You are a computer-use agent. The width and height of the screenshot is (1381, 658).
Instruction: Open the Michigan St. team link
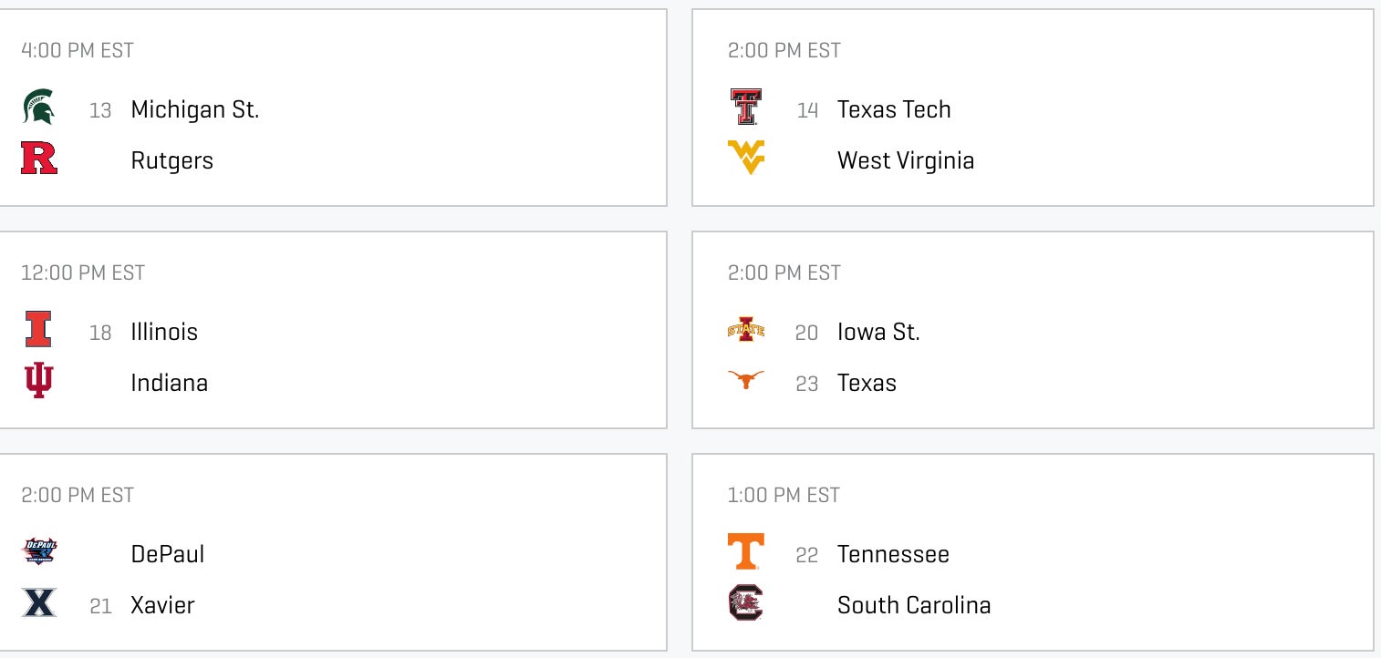tap(195, 109)
